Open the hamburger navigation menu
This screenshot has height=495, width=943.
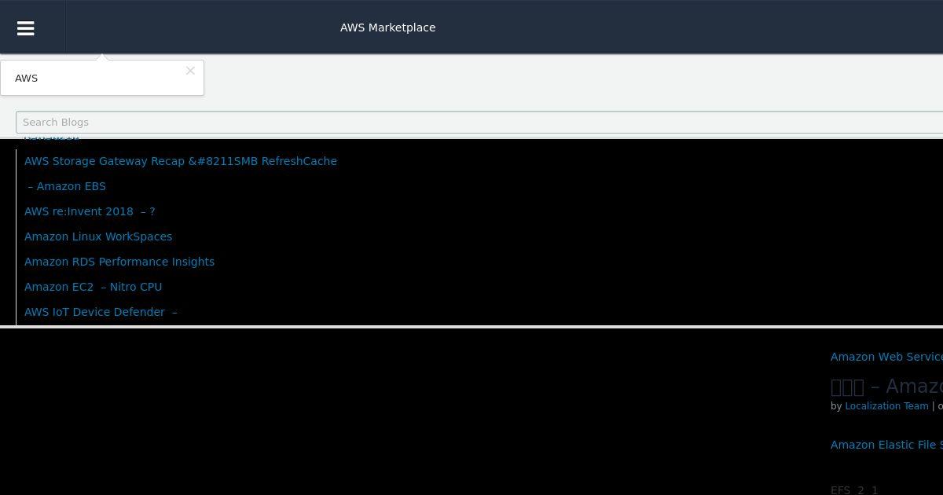coord(25,27)
